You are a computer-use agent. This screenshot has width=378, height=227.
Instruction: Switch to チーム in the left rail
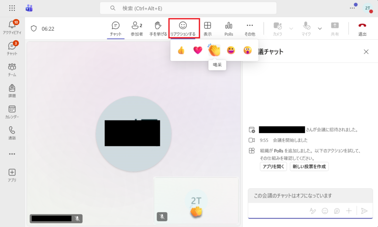[x=12, y=70]
